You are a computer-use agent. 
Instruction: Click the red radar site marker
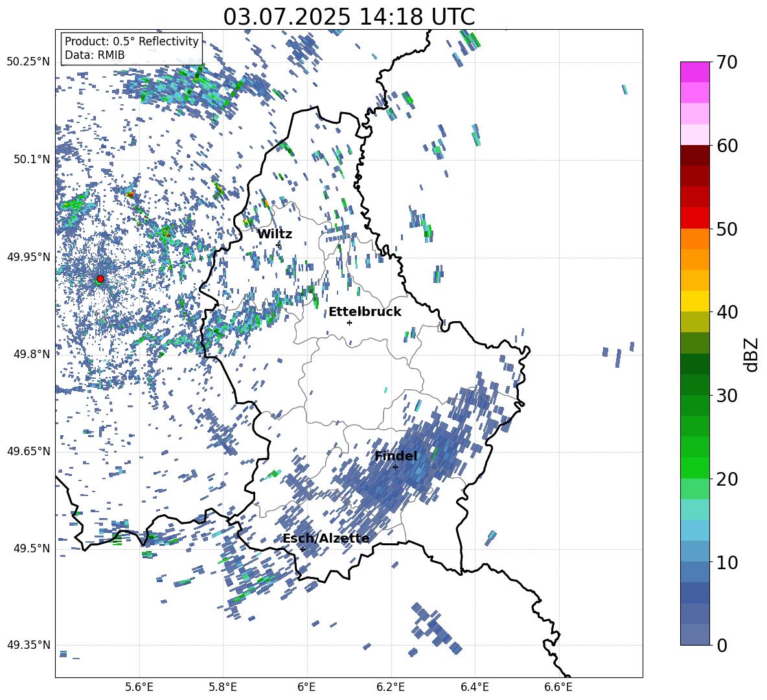point(100,279)
